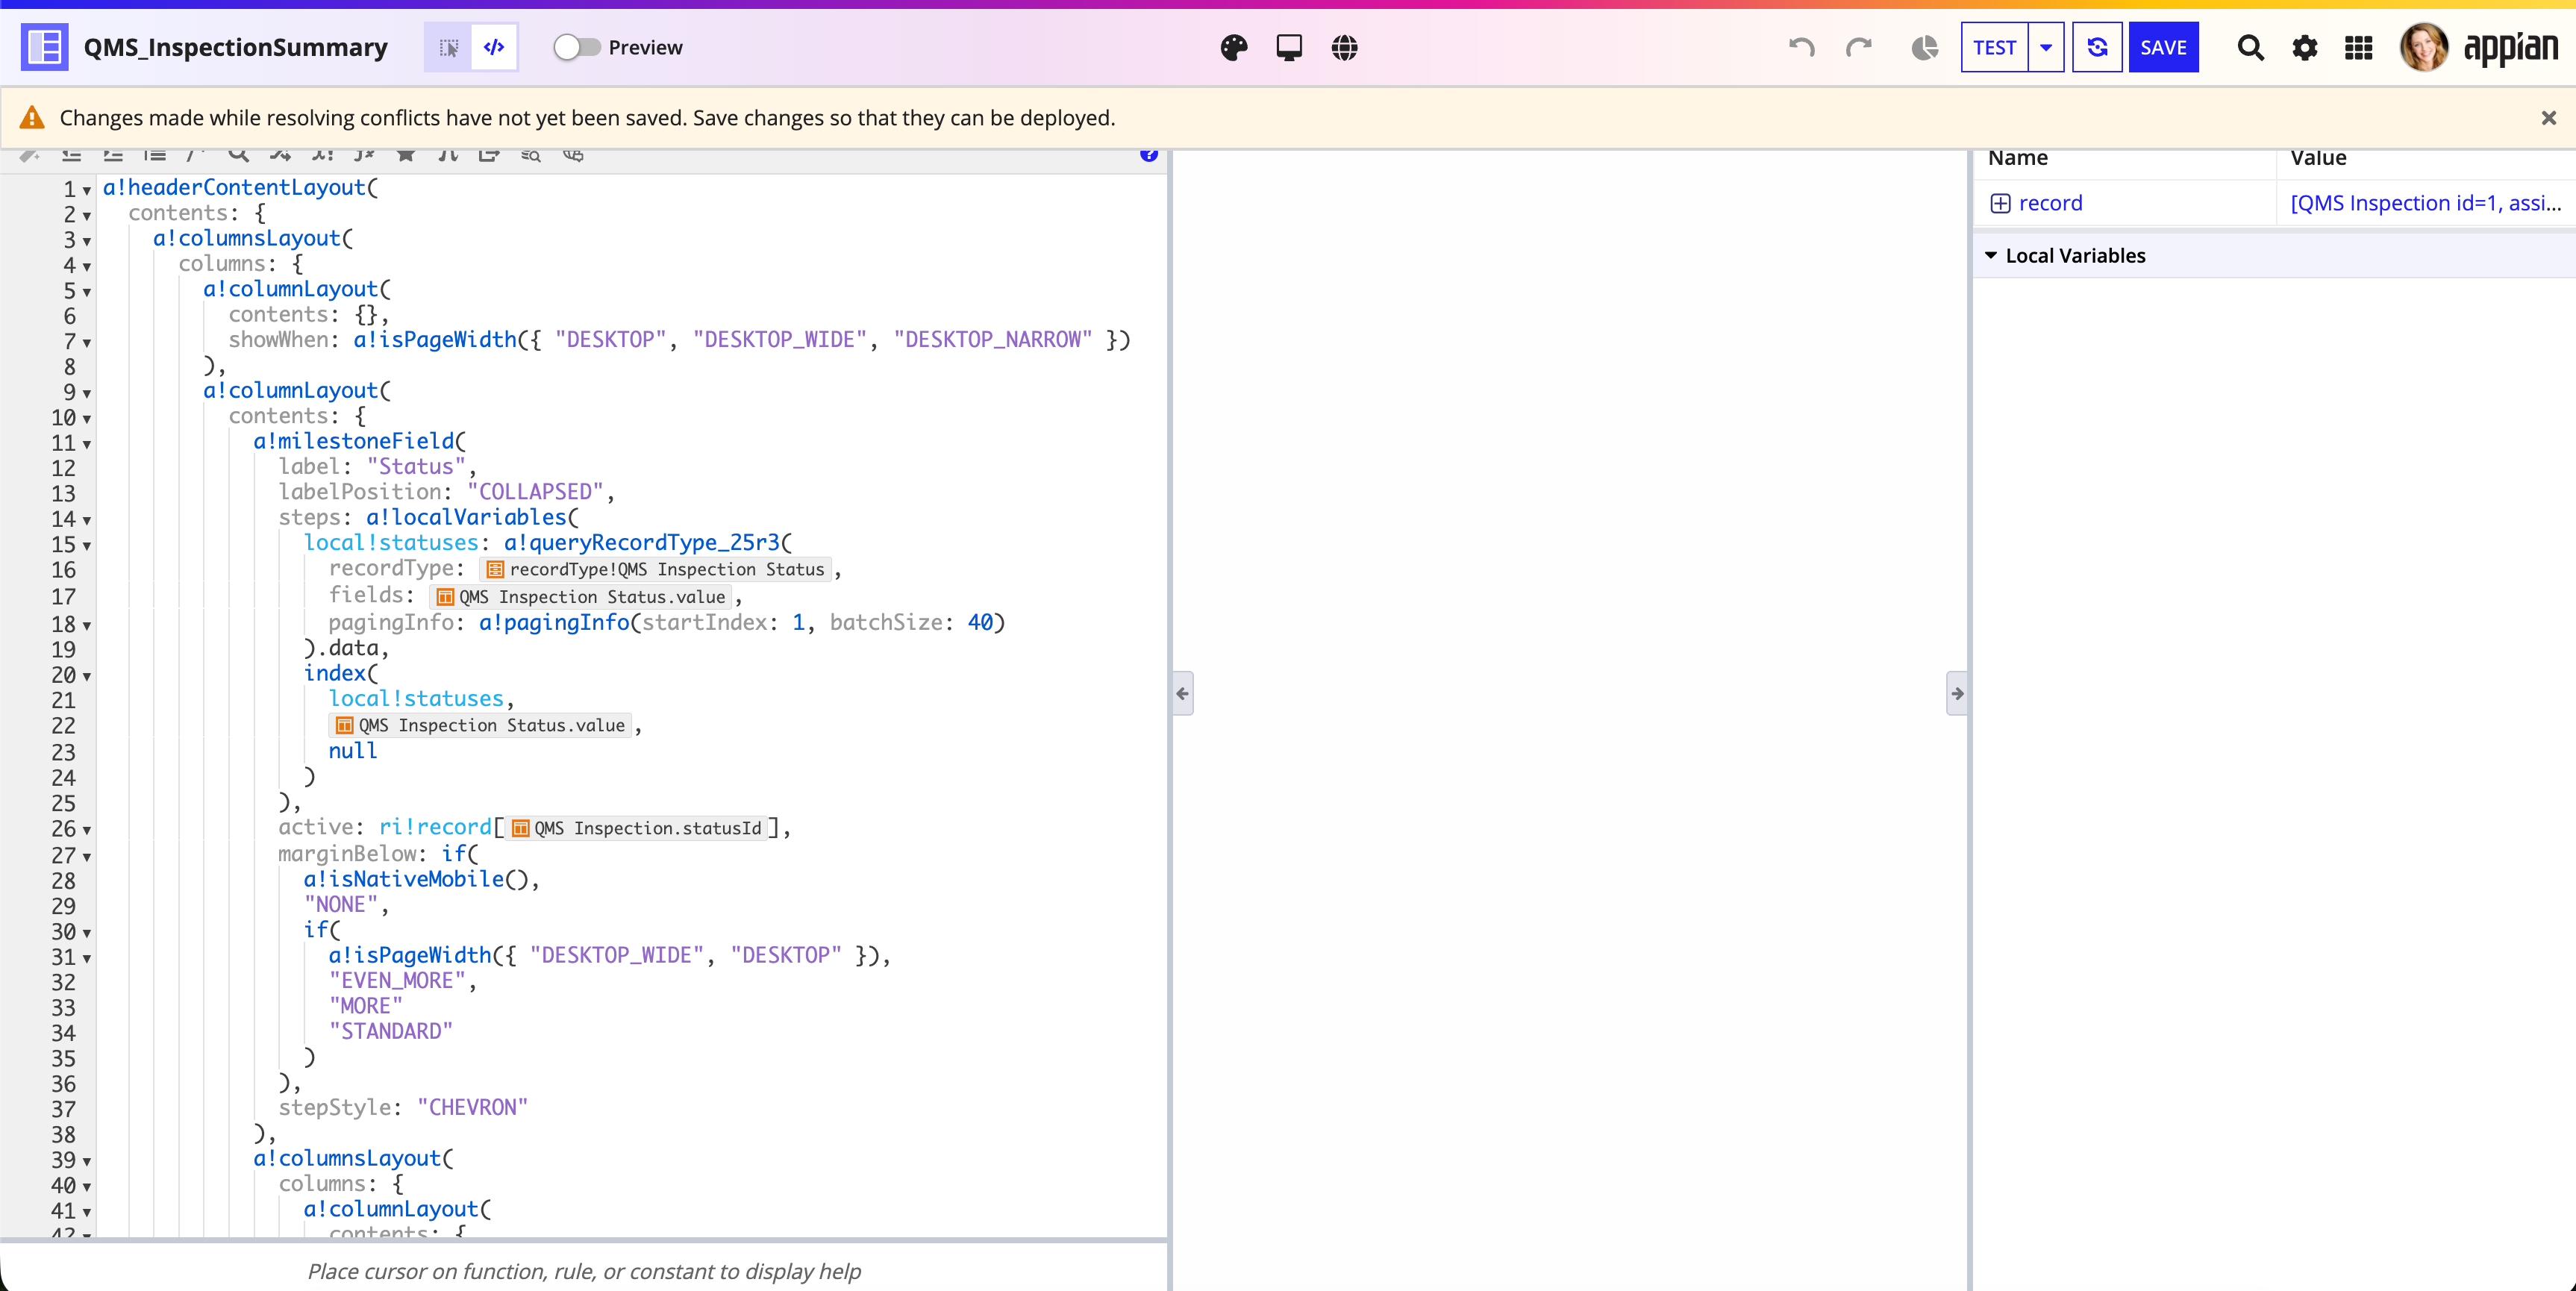The image size is (2576, 1291).
Task: Click the "EVEN_MORE" string on line 32
Action: [397, 981]
